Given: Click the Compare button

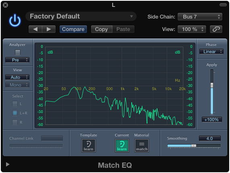Looking at the screenshot, I should tap(73, 29).
